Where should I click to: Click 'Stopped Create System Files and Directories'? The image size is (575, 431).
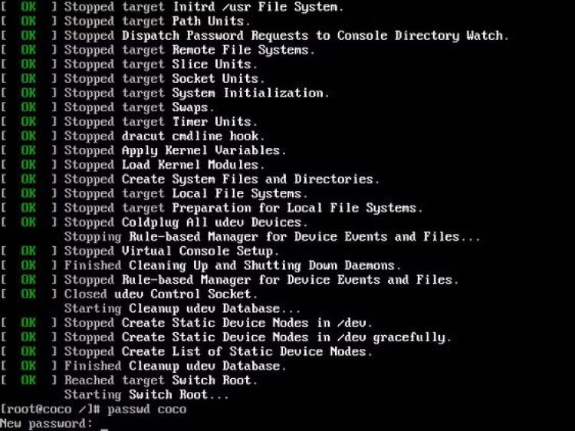[x=222, y=179]
